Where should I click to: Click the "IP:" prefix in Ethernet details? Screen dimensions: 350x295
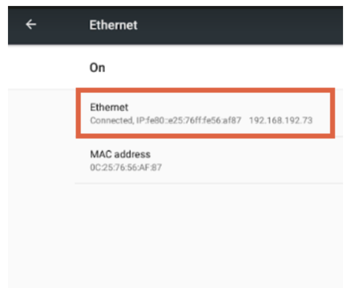141,121
